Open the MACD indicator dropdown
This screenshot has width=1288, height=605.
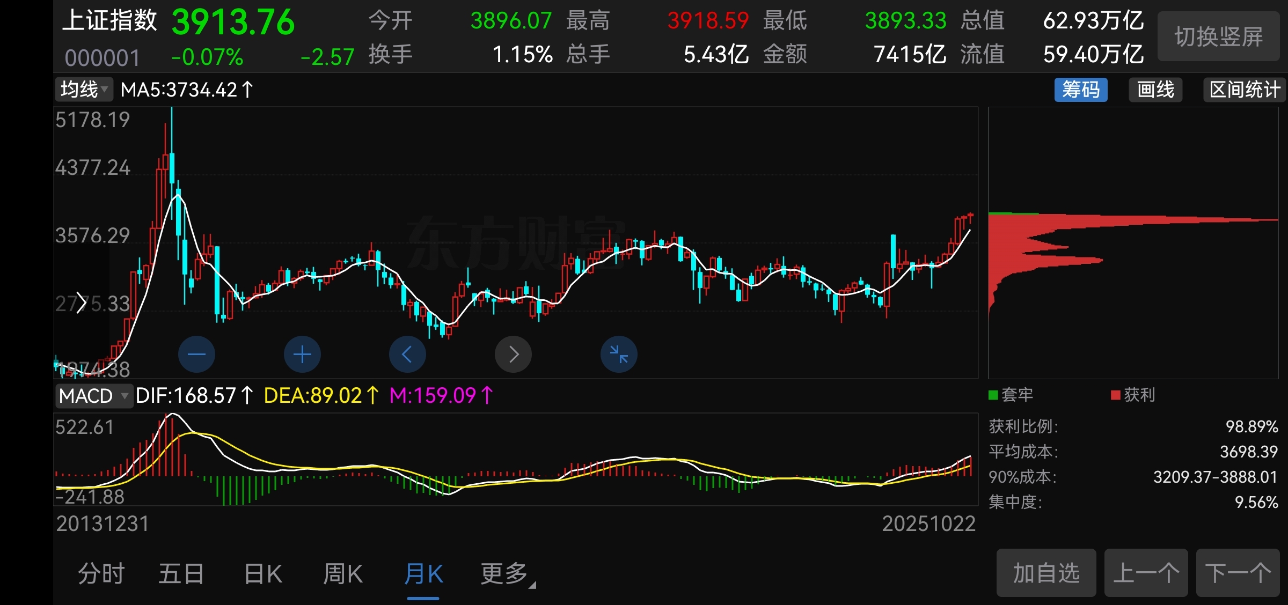(93, 396)
